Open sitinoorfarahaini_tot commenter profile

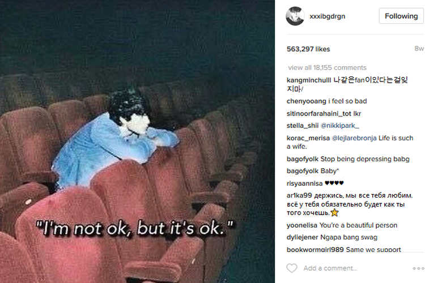point(318,114)
